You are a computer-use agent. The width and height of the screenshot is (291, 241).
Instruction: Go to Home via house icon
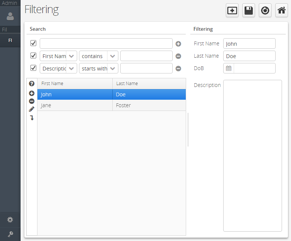click(282, 10)
